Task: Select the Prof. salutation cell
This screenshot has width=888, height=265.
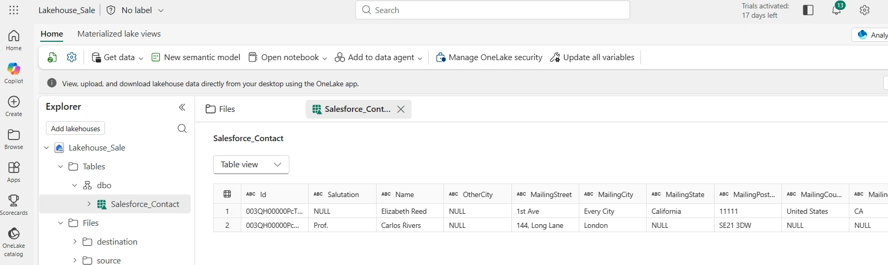Action: pyautogui.click(x=342, y=225)
